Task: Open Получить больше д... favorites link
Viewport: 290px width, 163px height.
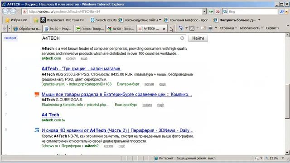Action: point(235,20)
